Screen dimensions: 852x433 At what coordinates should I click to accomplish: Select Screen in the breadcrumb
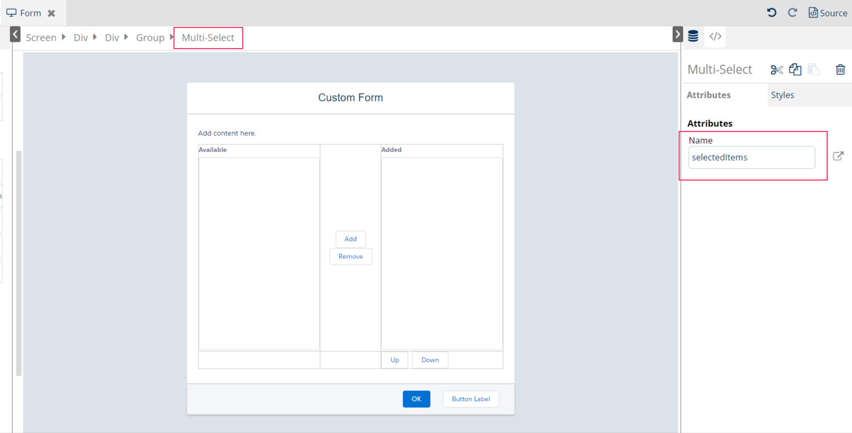tap(41, 38)
